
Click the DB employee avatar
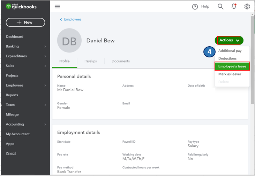tap(69, 40)
